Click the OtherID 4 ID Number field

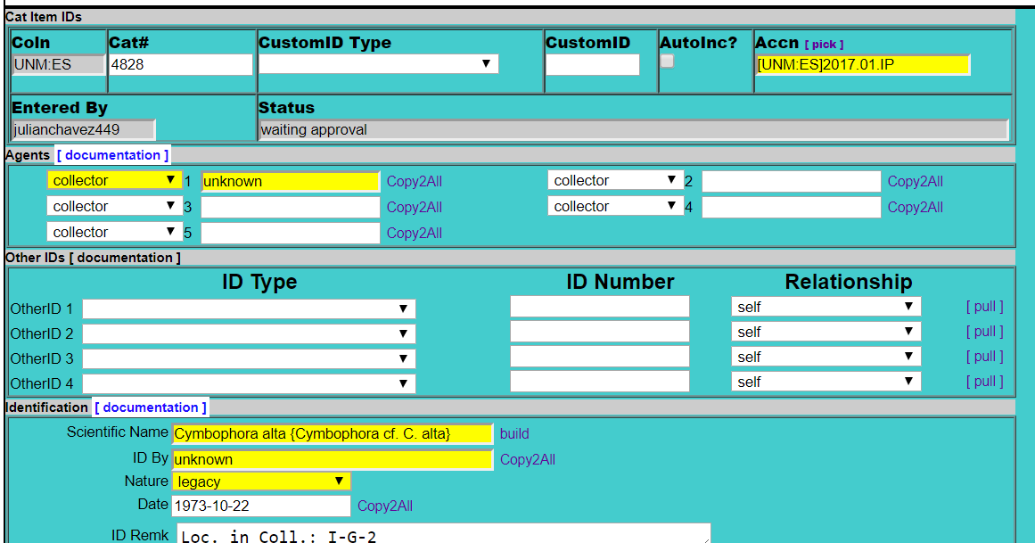[x=599, y=381]
